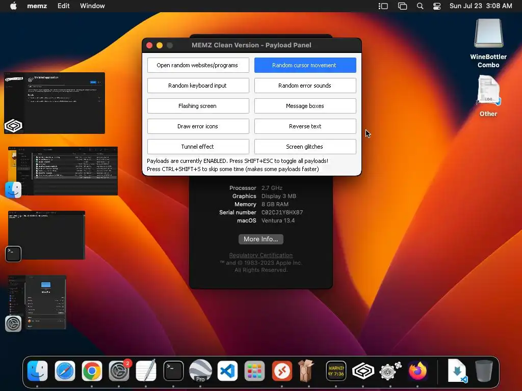
Task: Open the Trash in the Dock
Action: [x=484, y=371]
